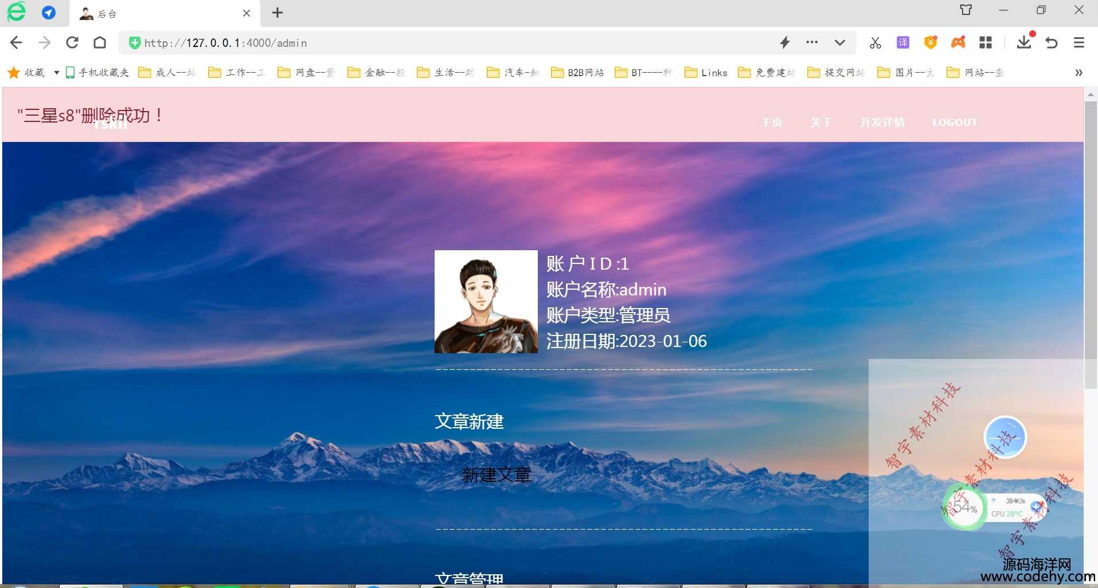
Task: Click the scissors screenshot tool icon
Action: pyautogui.click(x=875, y=43)
